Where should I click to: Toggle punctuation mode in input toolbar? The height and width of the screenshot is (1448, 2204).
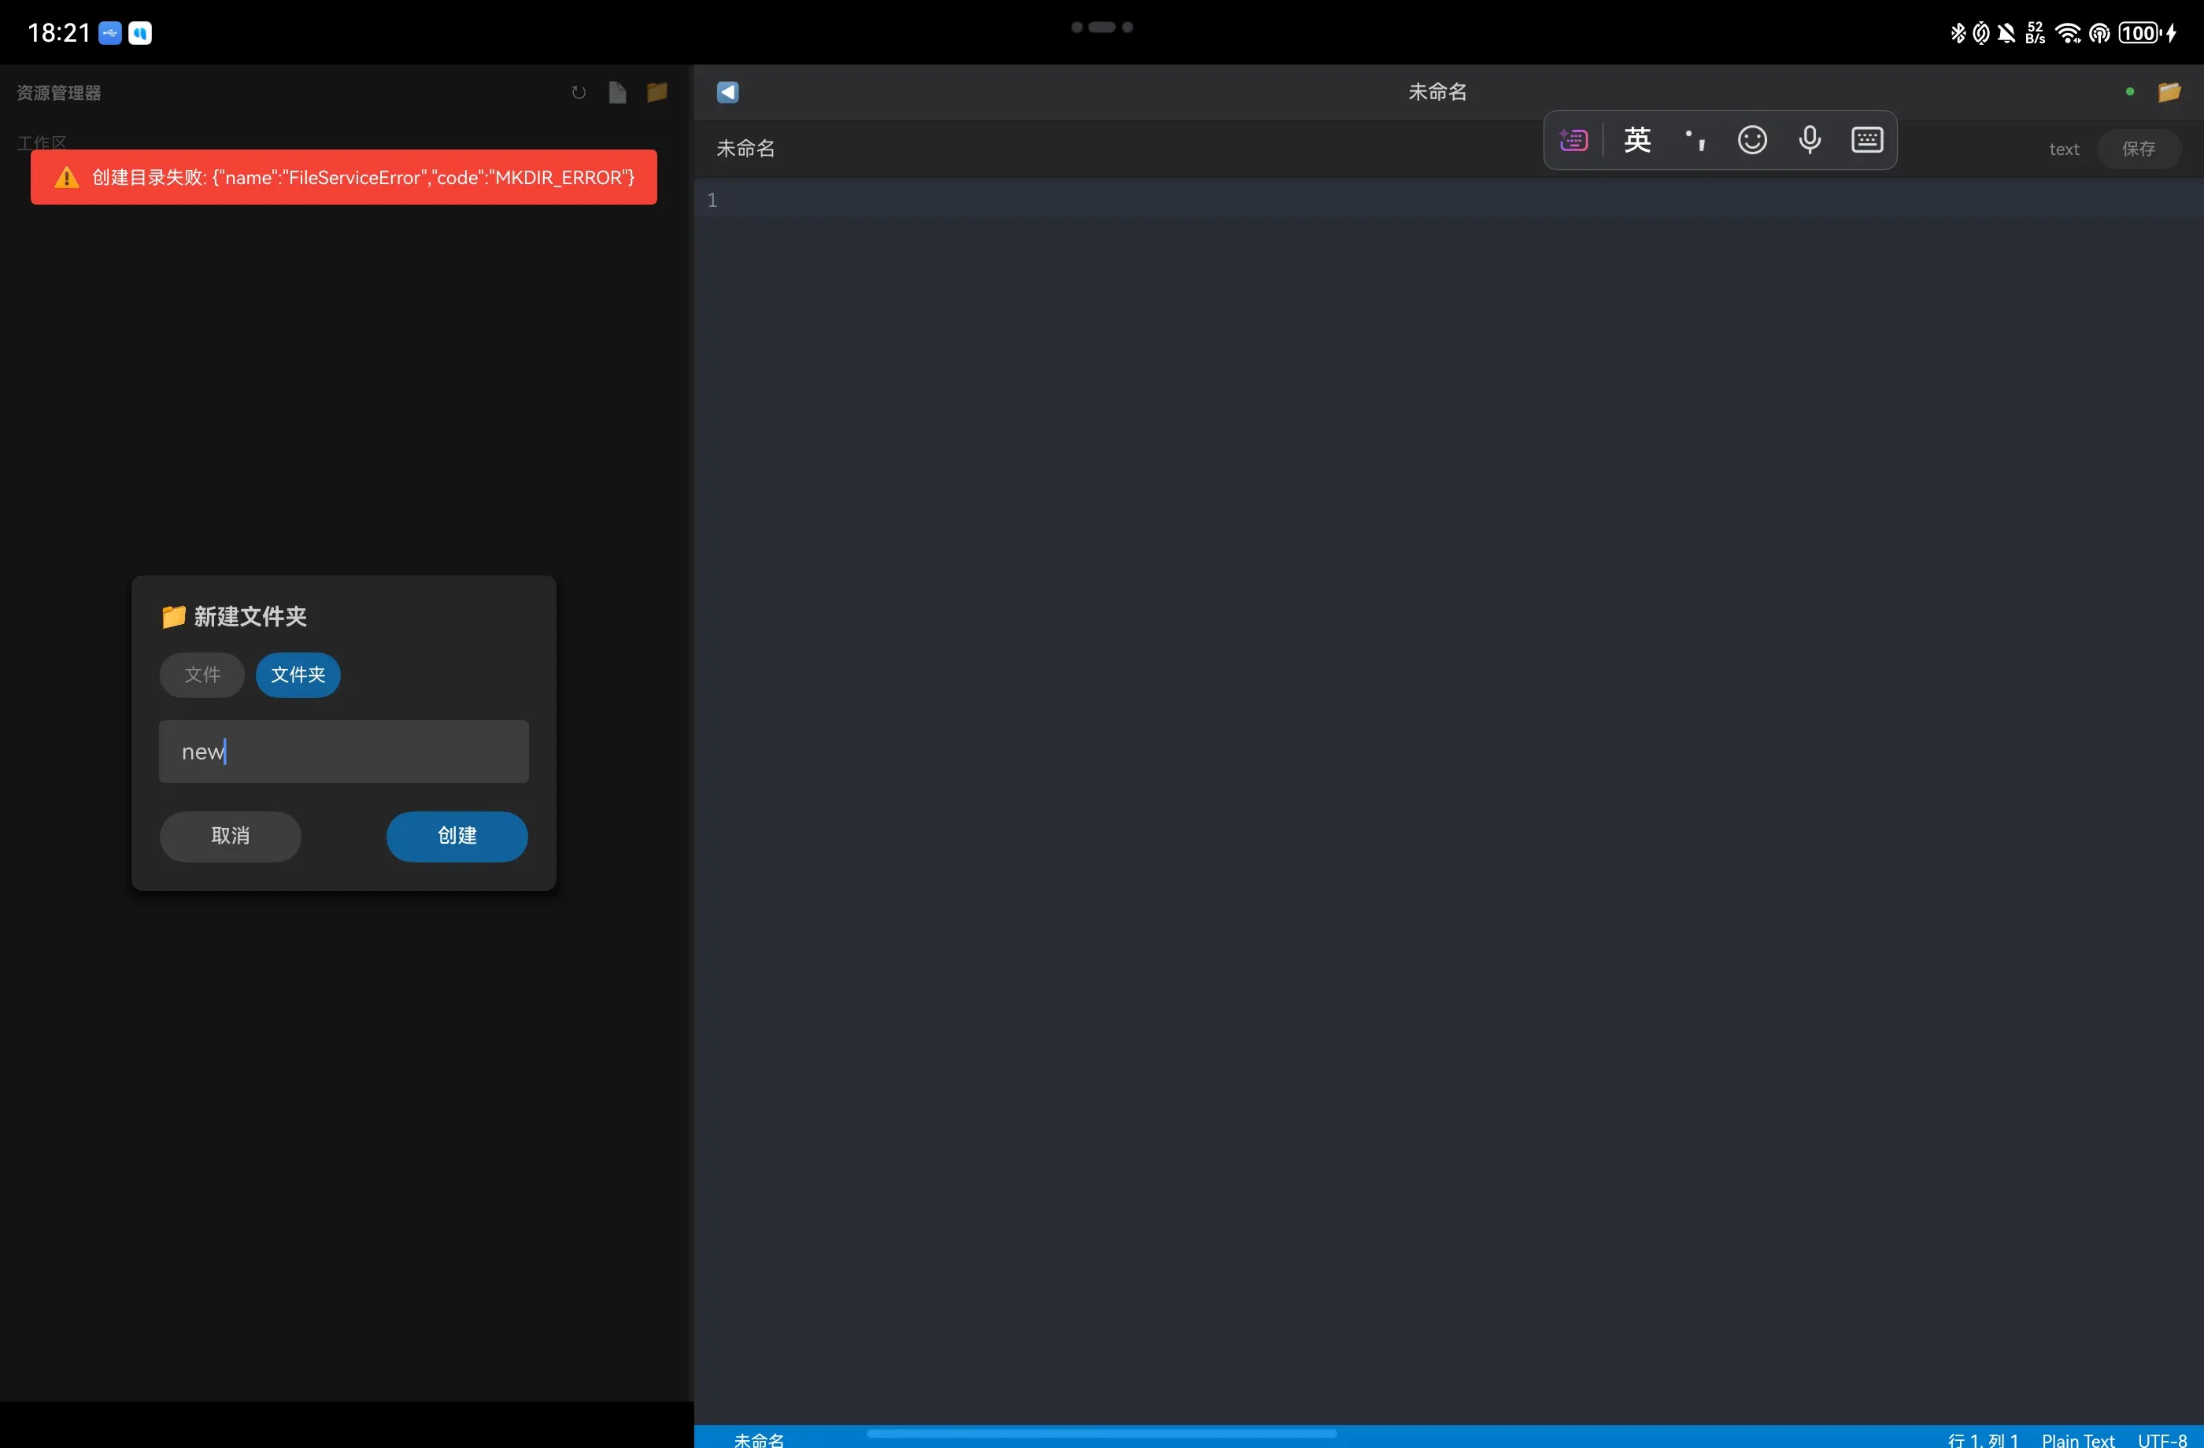click(x=1695, y=141)
